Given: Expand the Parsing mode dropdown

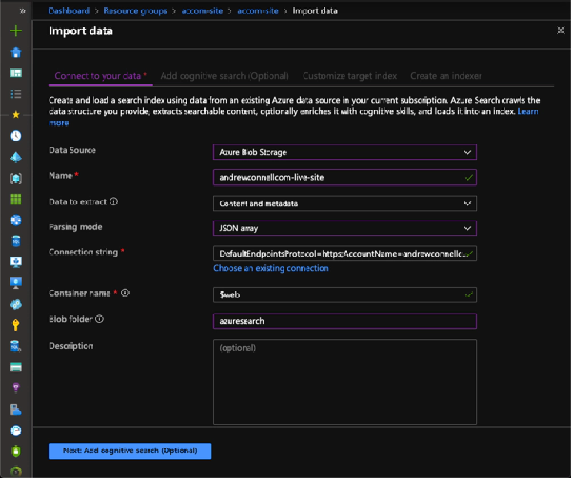Looking at the screenshot, I should tap(344, 227).
